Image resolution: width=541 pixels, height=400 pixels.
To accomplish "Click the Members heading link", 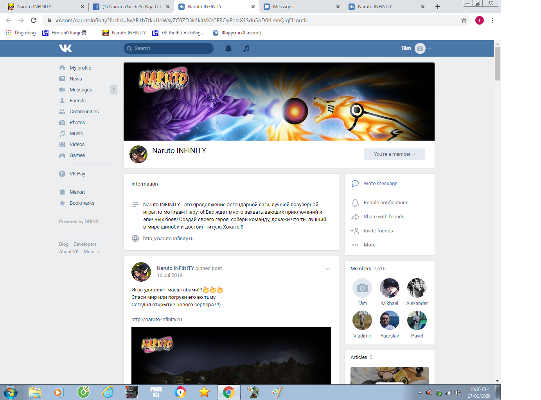I will click(361, 268).
